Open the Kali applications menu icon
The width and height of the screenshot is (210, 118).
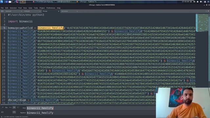pyautogui.click(x=2, y=2)
